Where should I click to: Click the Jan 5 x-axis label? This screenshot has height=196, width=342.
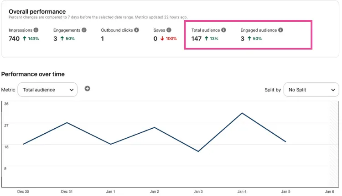(x=286, y=191)
